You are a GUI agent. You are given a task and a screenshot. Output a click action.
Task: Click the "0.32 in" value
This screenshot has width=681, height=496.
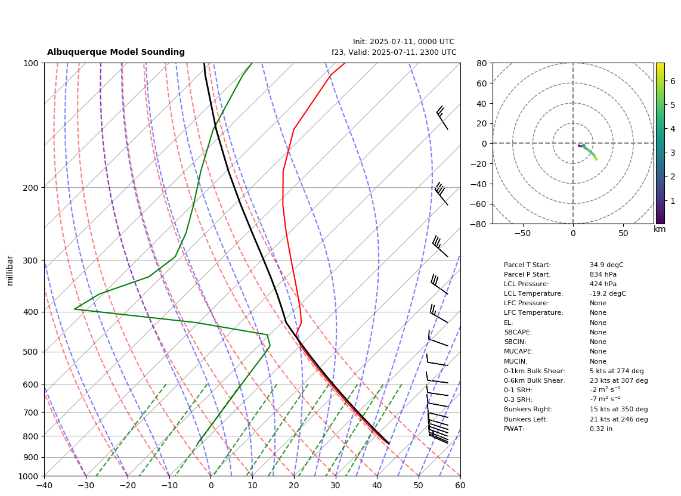601,429
